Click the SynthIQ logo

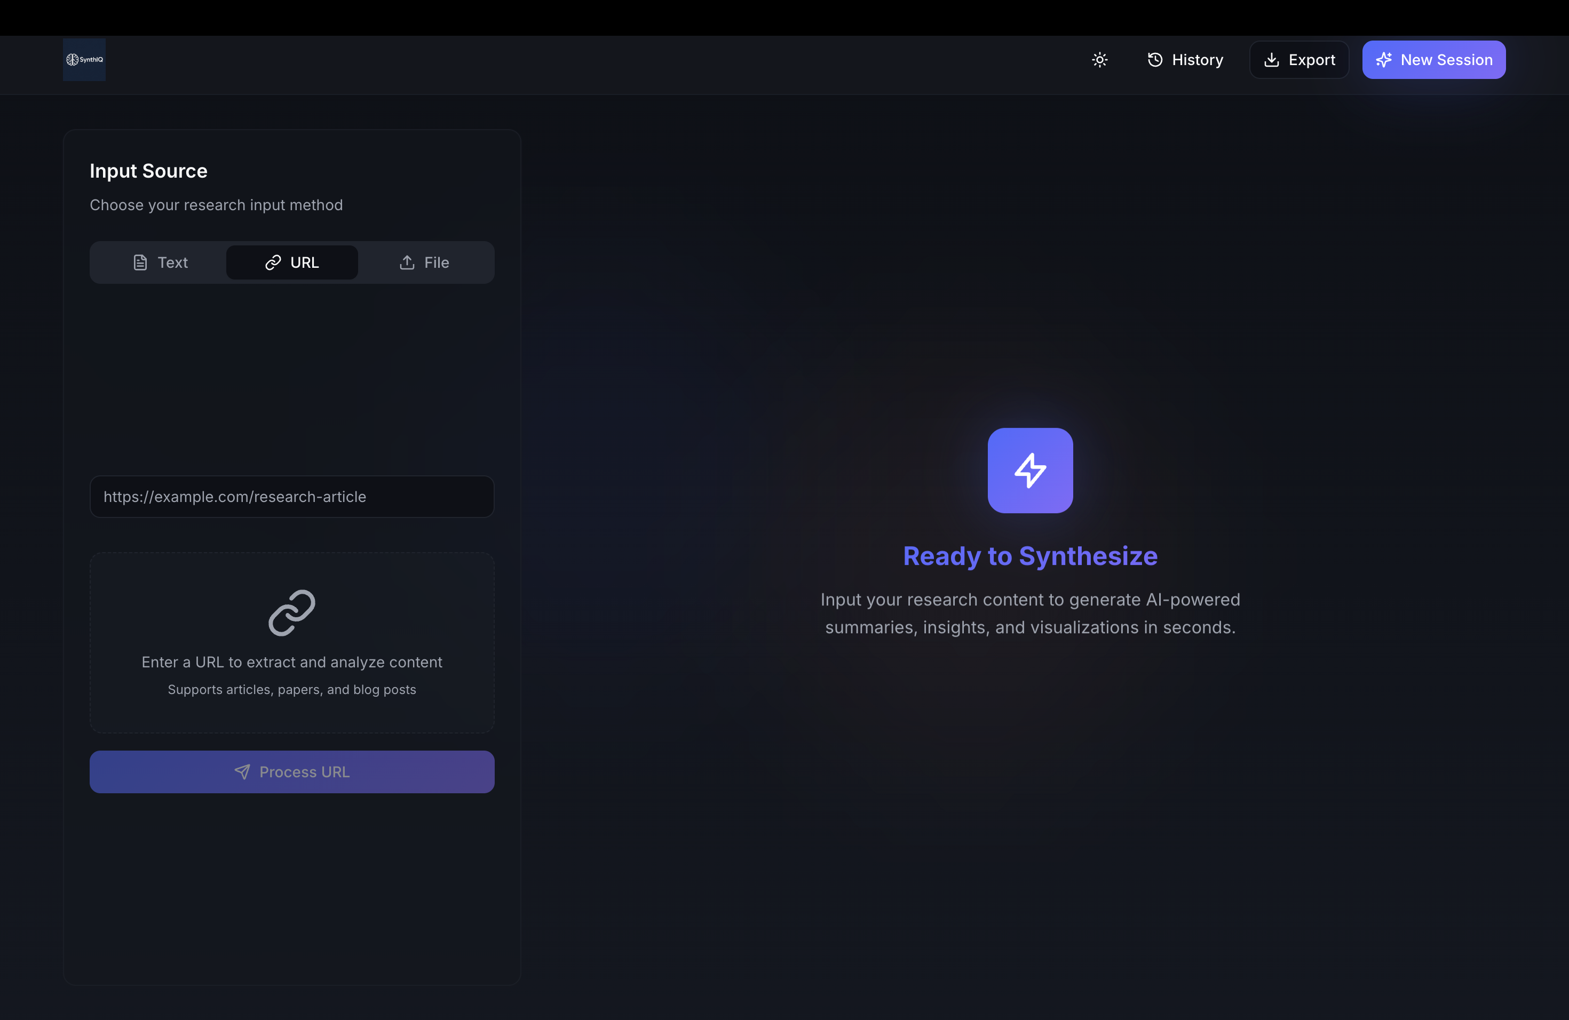click(84, 59)
